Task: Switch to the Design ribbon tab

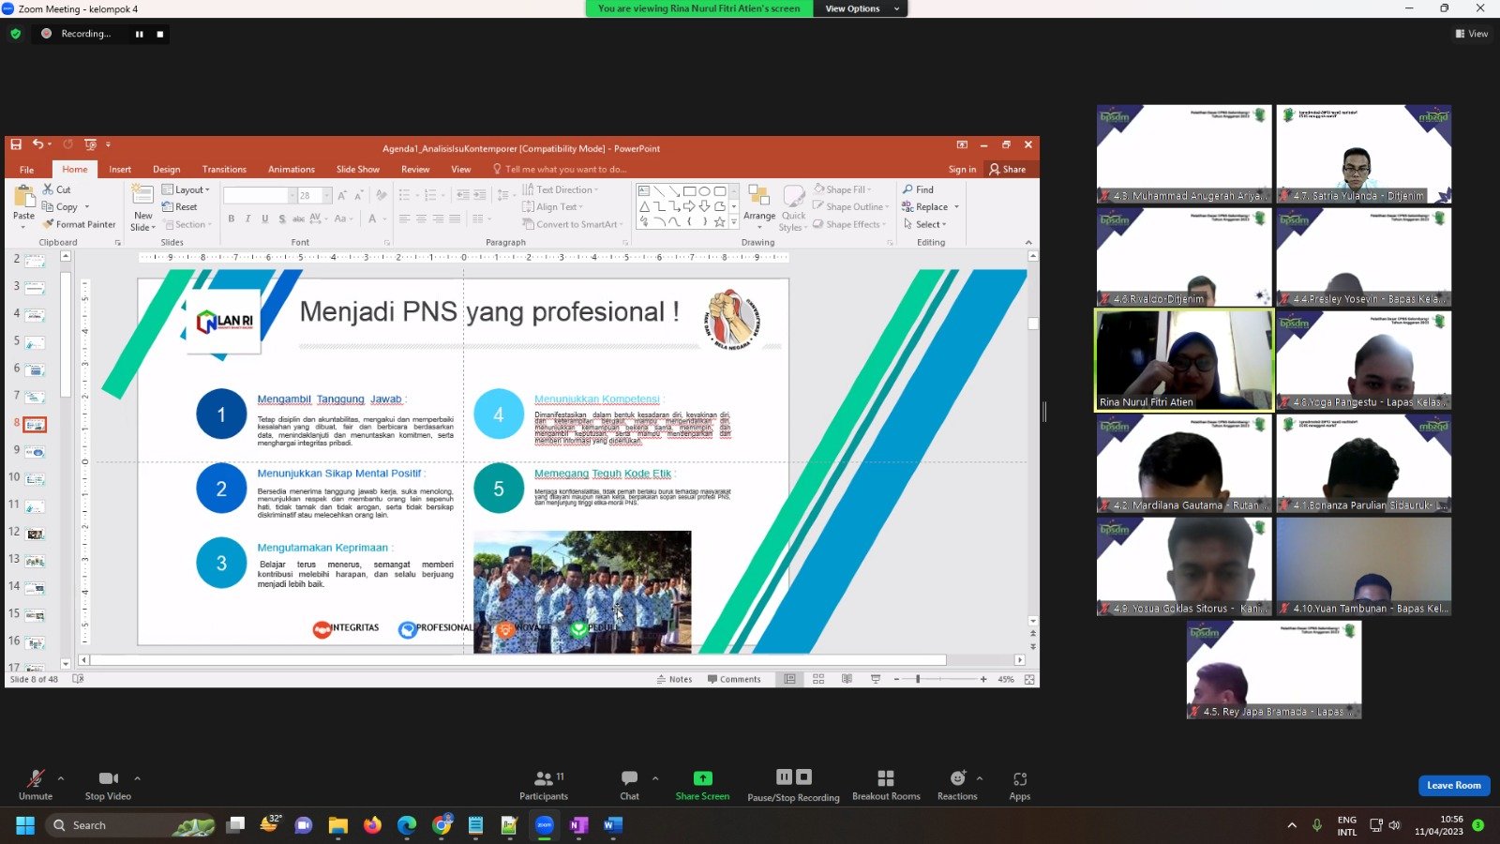Action: 166,170
